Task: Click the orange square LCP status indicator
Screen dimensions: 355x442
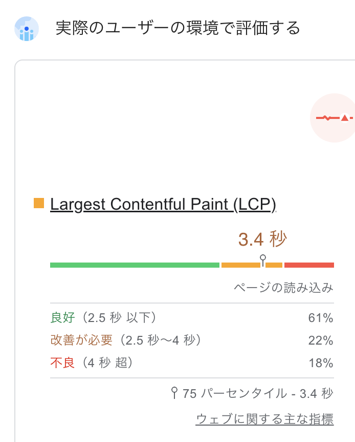Action: (x=39, y=203)
